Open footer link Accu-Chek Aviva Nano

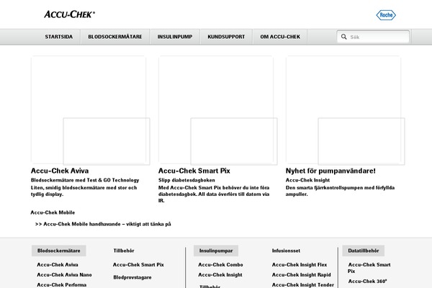tap(65, 275)
